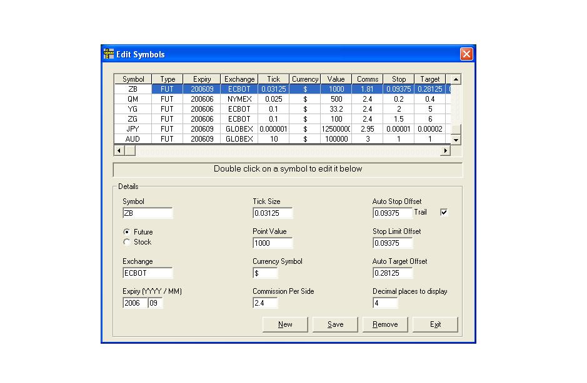Click the horizontal scrollbar thumb

point(130,150)
